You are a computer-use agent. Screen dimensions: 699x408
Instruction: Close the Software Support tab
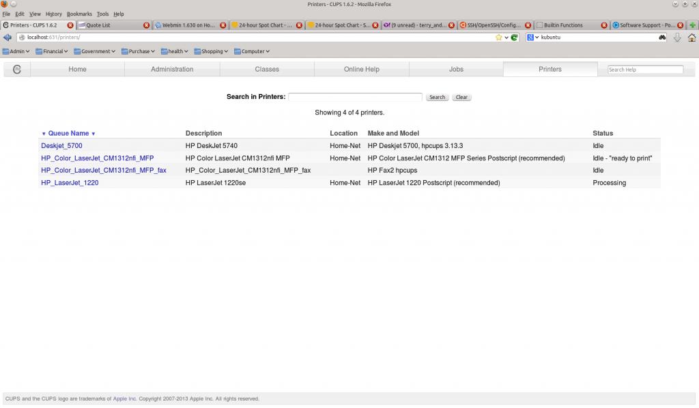(681, 25)
